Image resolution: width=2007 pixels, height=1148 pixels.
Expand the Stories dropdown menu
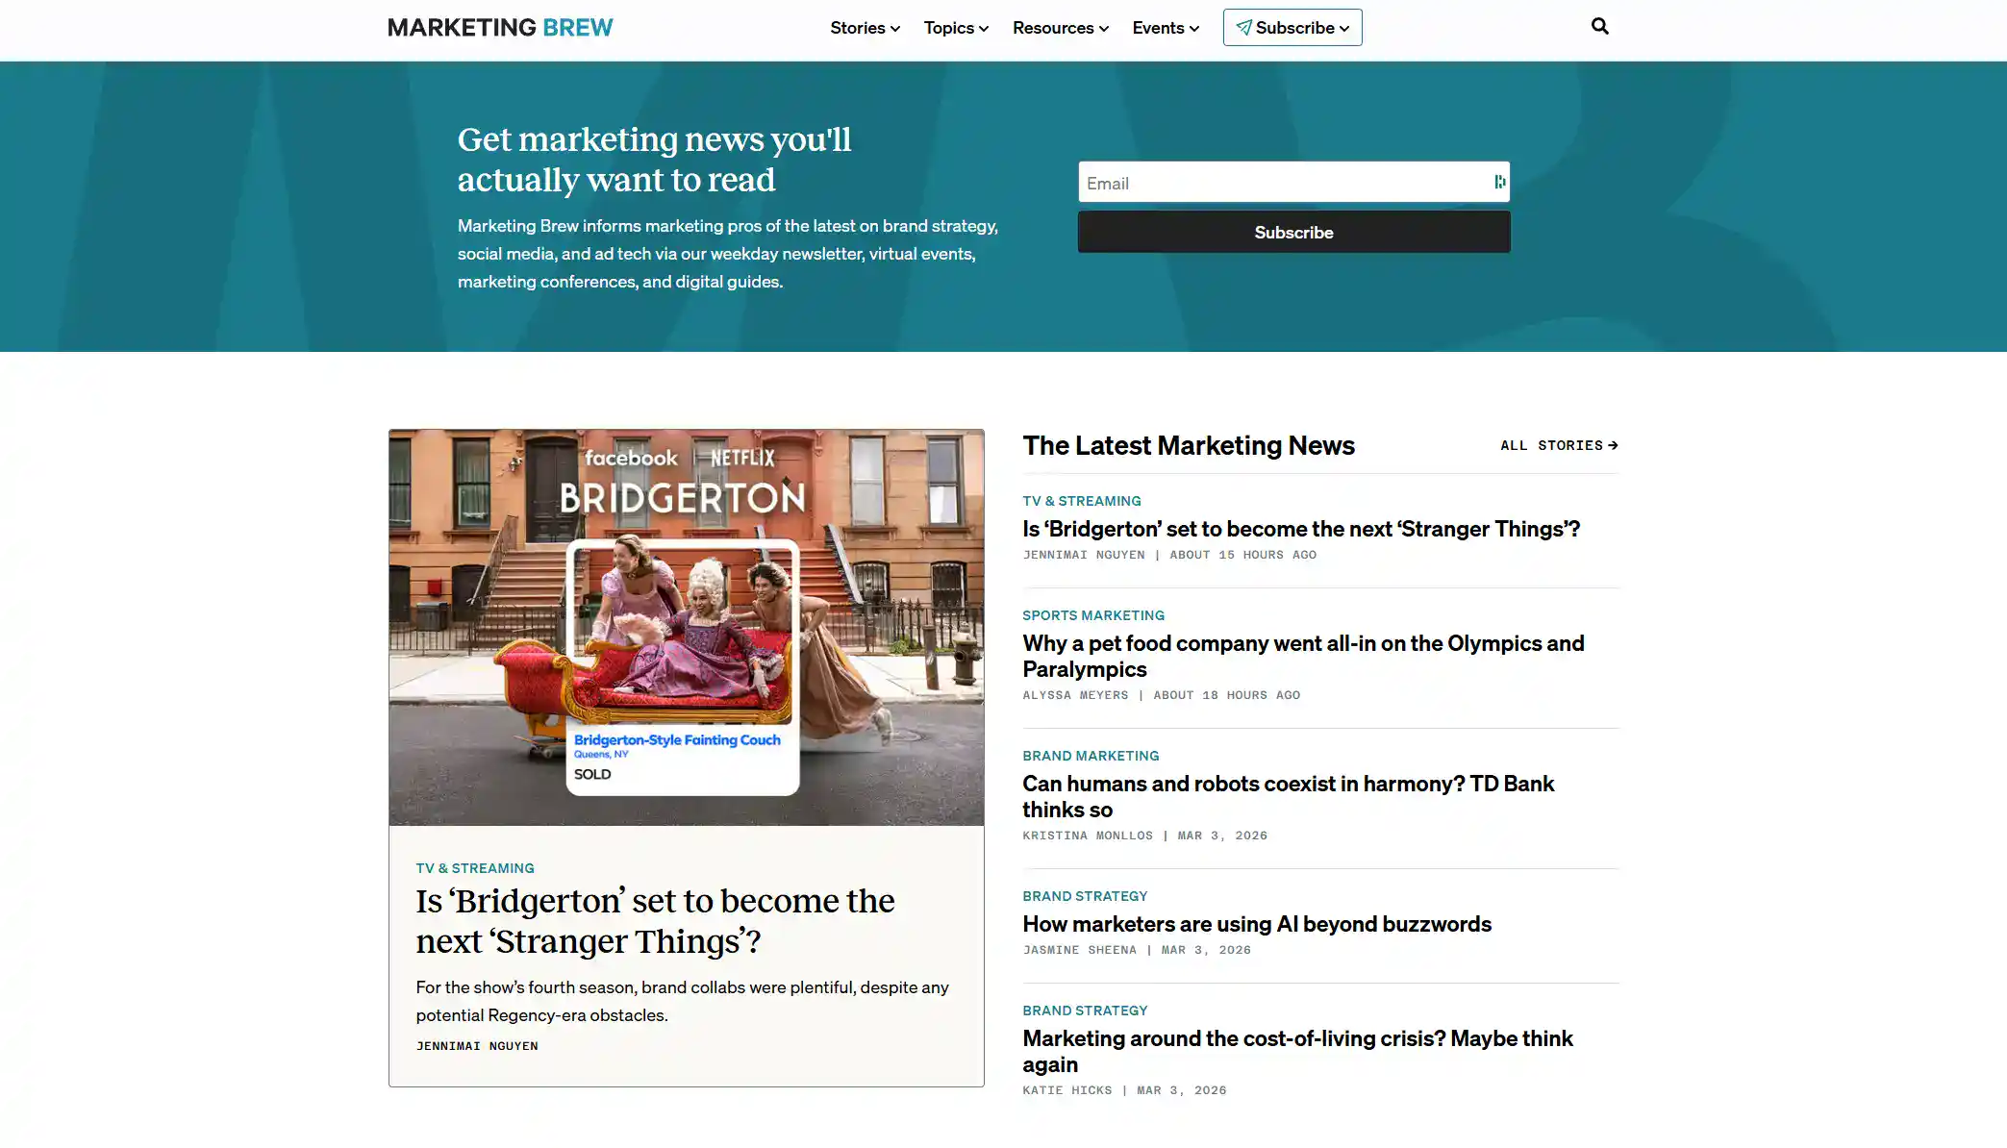tap(865, 28)
